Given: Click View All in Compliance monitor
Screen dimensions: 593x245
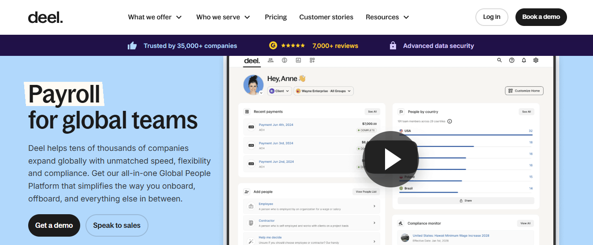Looking at the screenshot, I should (x=526, y=223).
